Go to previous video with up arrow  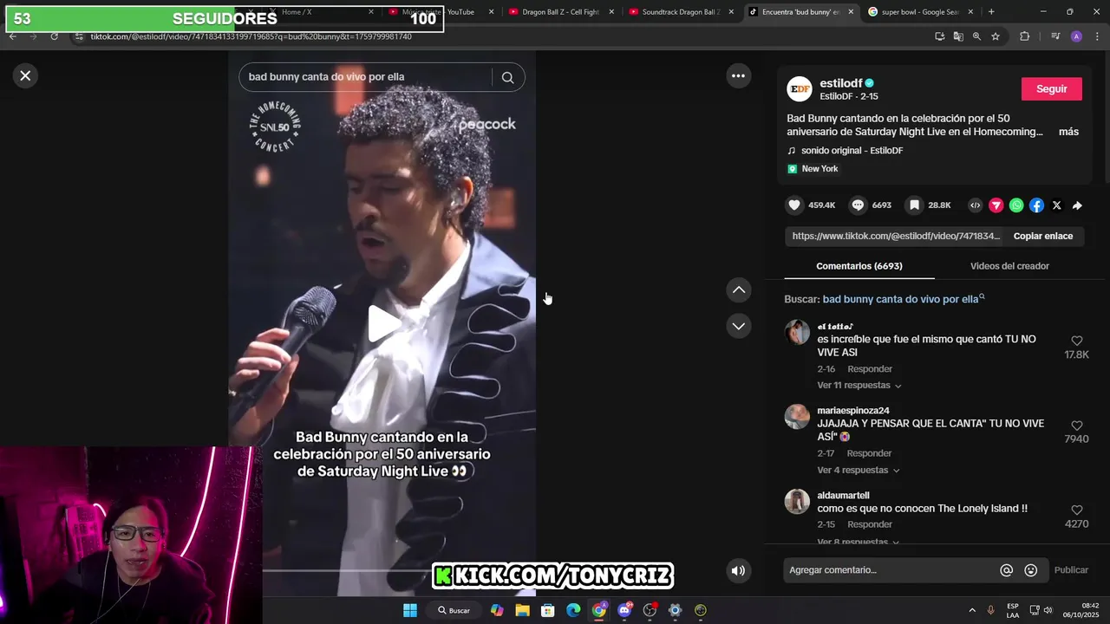click(x=738, y=289)
